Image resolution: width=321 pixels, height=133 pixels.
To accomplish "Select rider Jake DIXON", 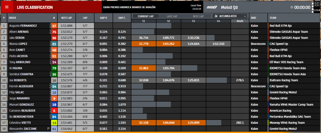I will coord(17,38).
